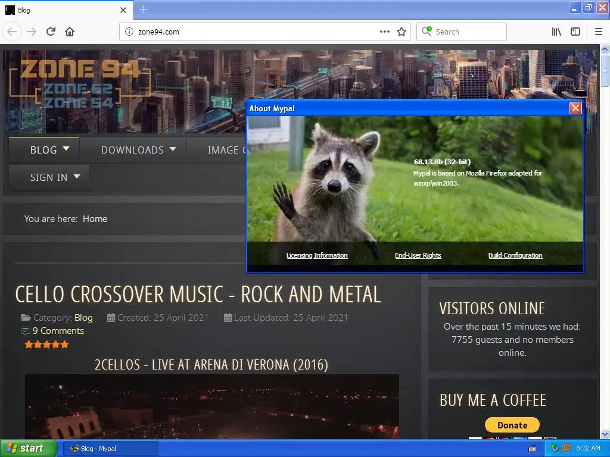The image size is (610, 457).
Task: Click the network tray icon
Action: (555, 449)
